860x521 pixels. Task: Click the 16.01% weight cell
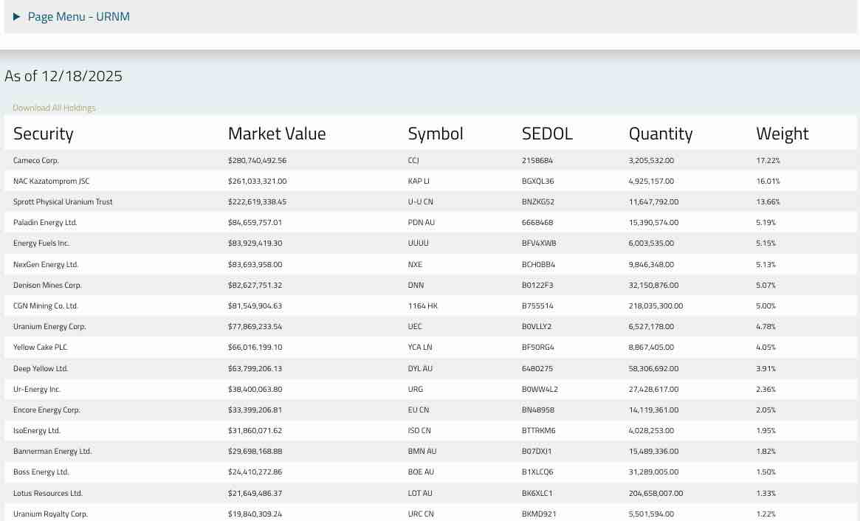click(x=768, y=181)
